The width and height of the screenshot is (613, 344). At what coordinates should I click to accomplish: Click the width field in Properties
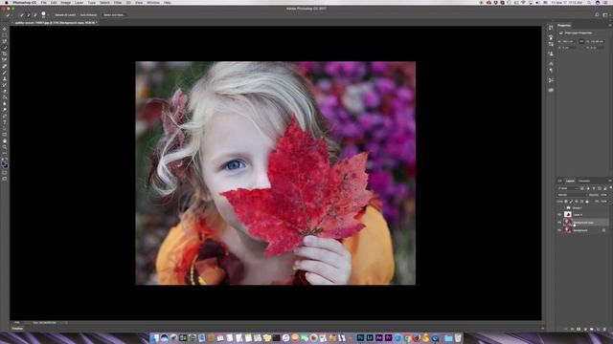click(568, 41)
